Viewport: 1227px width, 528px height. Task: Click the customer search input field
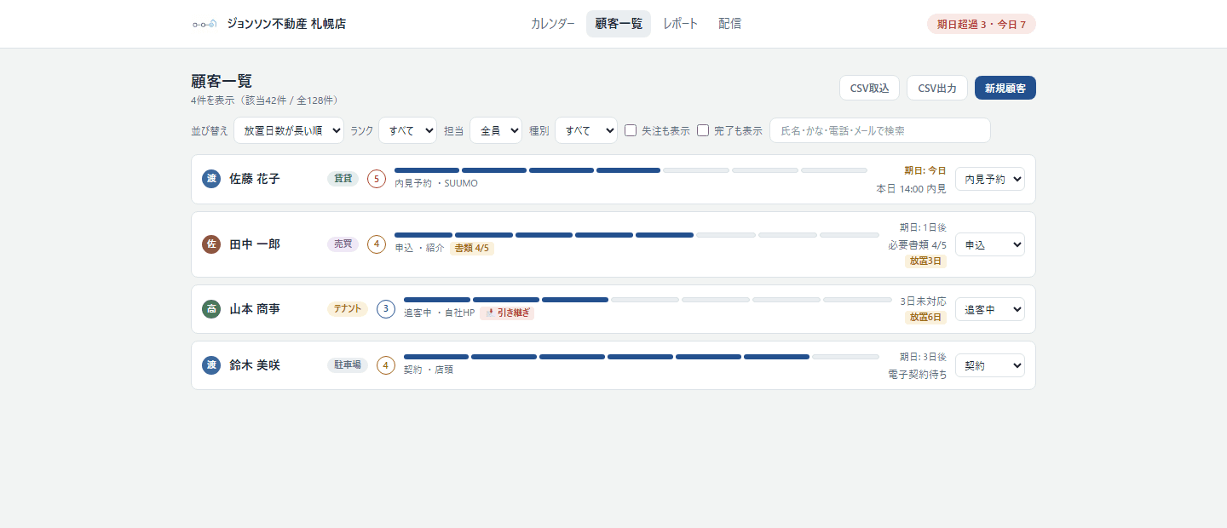880,130
